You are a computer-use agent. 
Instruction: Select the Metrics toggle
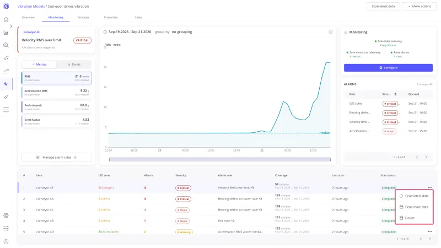(x=39, y=64)
